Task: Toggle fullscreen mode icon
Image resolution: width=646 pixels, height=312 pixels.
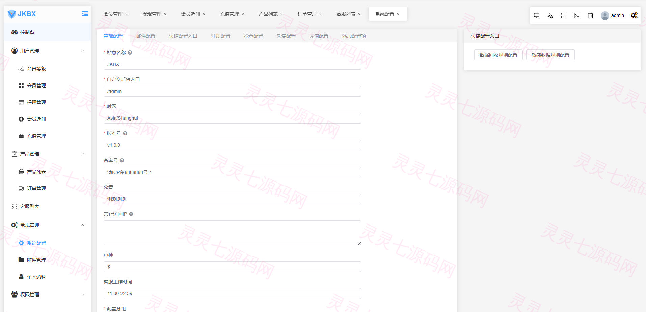Action: [x=564, y=15]
